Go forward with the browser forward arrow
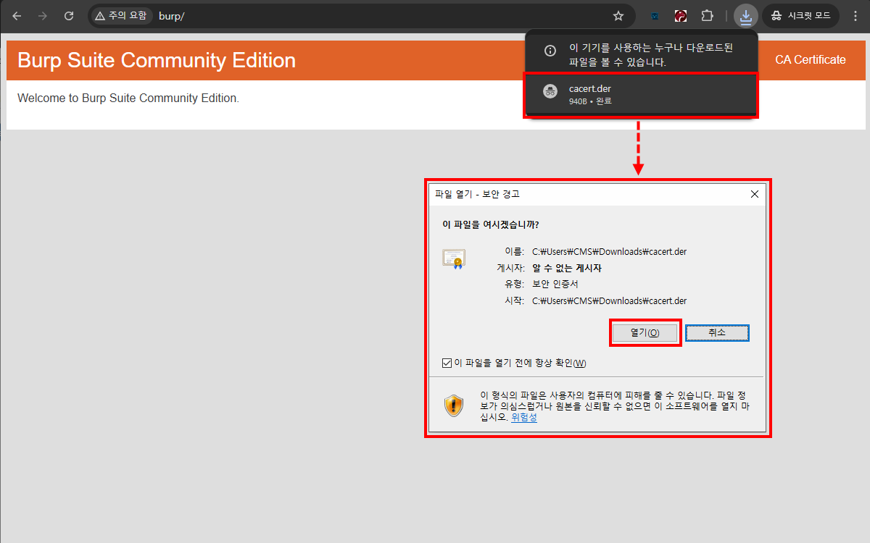 (43, 16)
